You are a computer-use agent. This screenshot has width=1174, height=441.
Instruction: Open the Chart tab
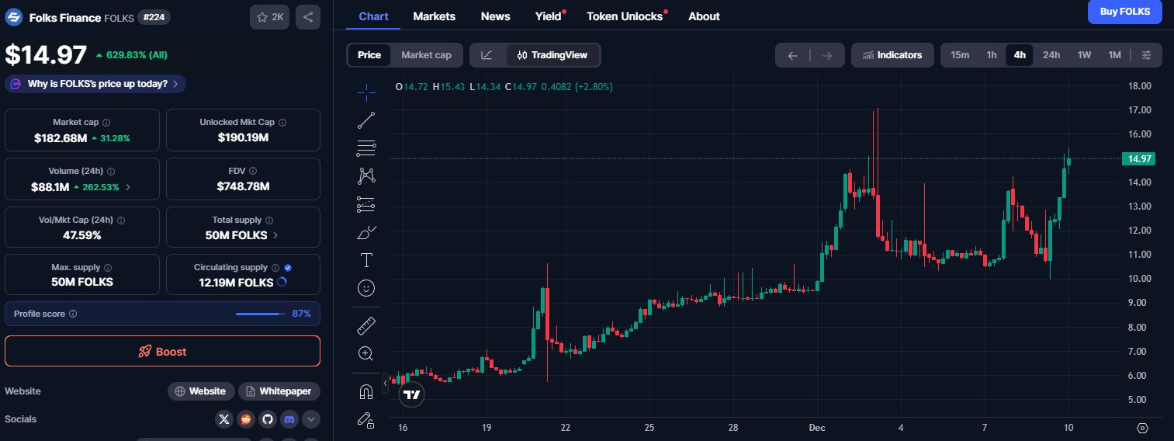(373, 16)
